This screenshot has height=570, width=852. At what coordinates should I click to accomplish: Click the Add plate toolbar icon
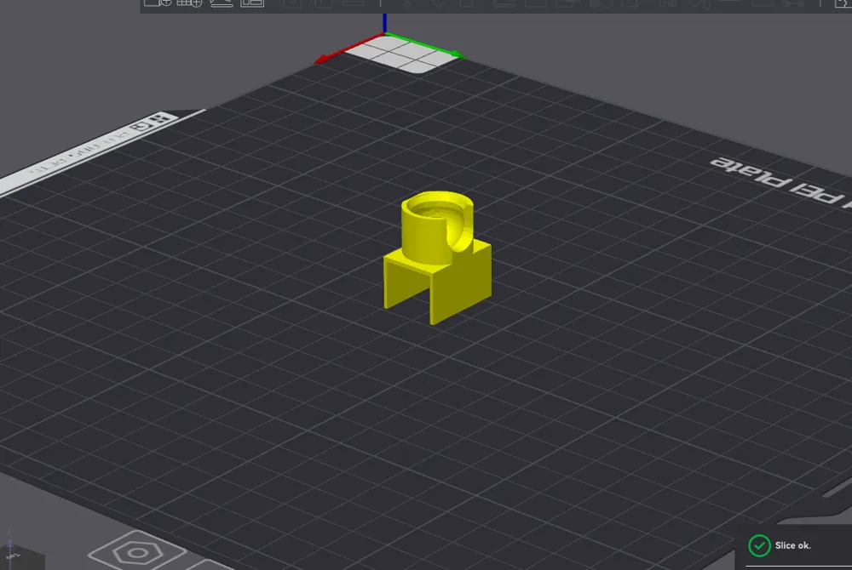189,3
